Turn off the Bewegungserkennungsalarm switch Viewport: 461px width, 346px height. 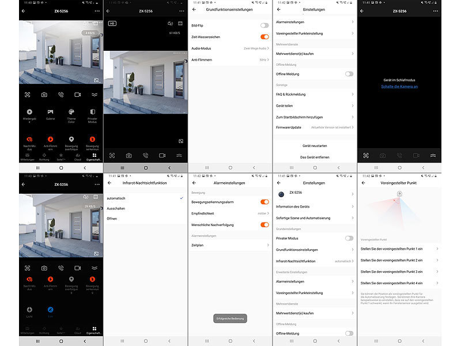tap(264, 202)
